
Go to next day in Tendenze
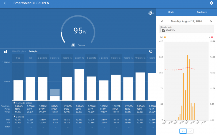(x=211, y=21)
